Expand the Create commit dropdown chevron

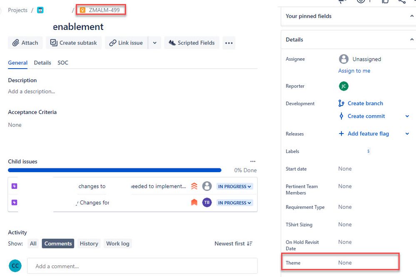coord(407,116)
